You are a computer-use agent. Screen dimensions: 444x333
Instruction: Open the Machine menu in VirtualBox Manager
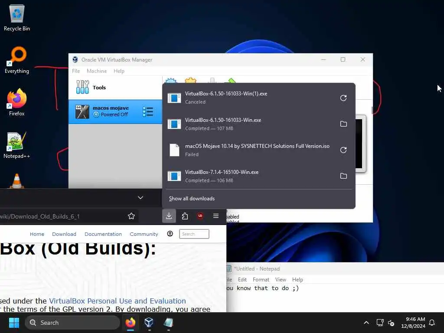tap(97, 71)
